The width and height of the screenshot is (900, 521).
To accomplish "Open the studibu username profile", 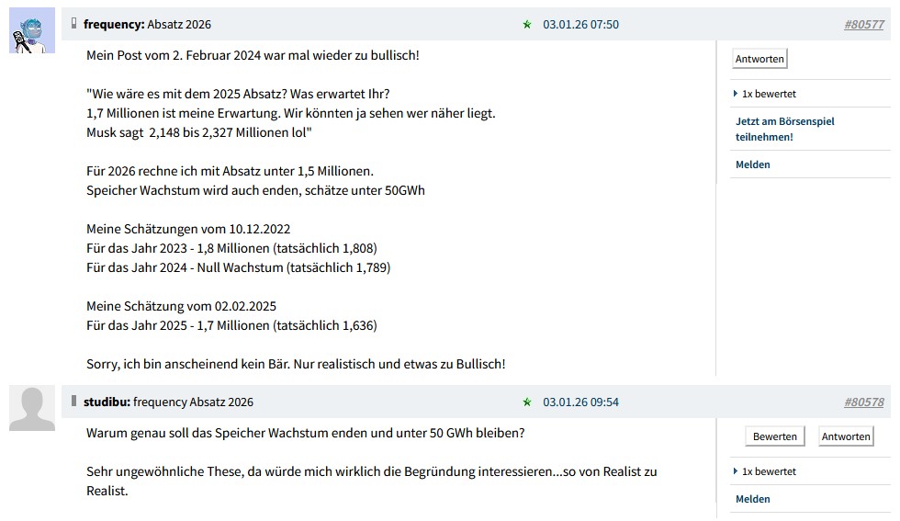I will pyautogui.click(x=105, y=402).
